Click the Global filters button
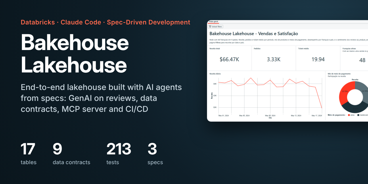The width and height of the screenshot is (368, 184). pos(215,26)
